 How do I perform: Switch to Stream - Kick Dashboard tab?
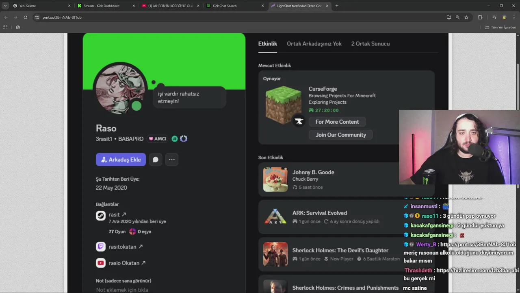click(106, 6)
